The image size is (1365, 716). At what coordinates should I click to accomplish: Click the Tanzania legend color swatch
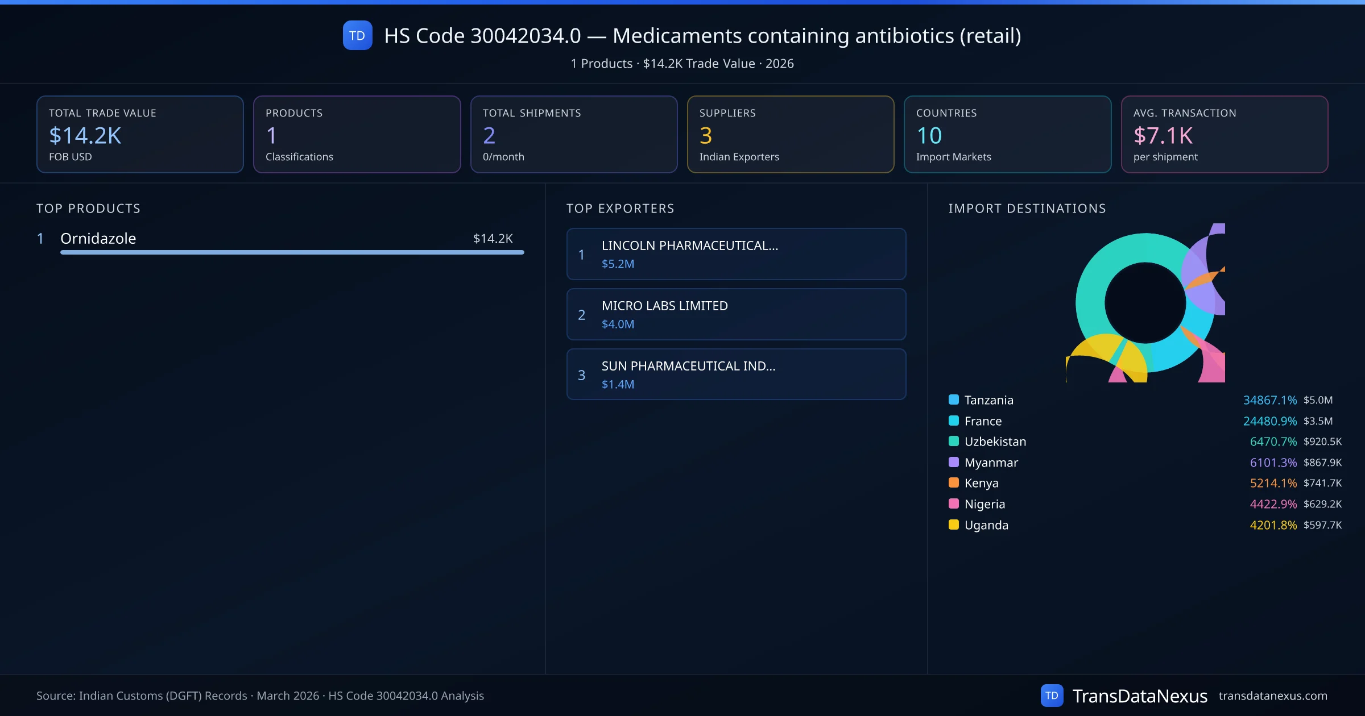(954, 399)
